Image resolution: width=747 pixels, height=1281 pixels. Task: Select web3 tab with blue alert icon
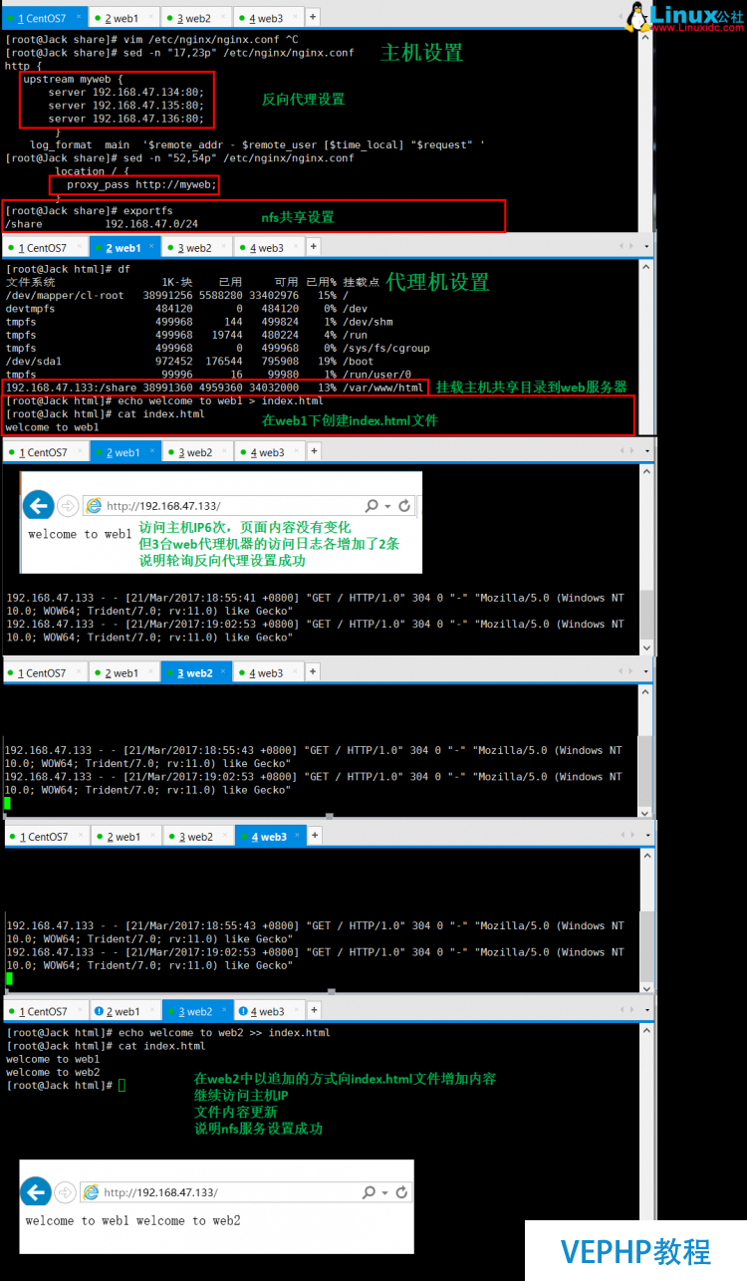coord(269,1011)
